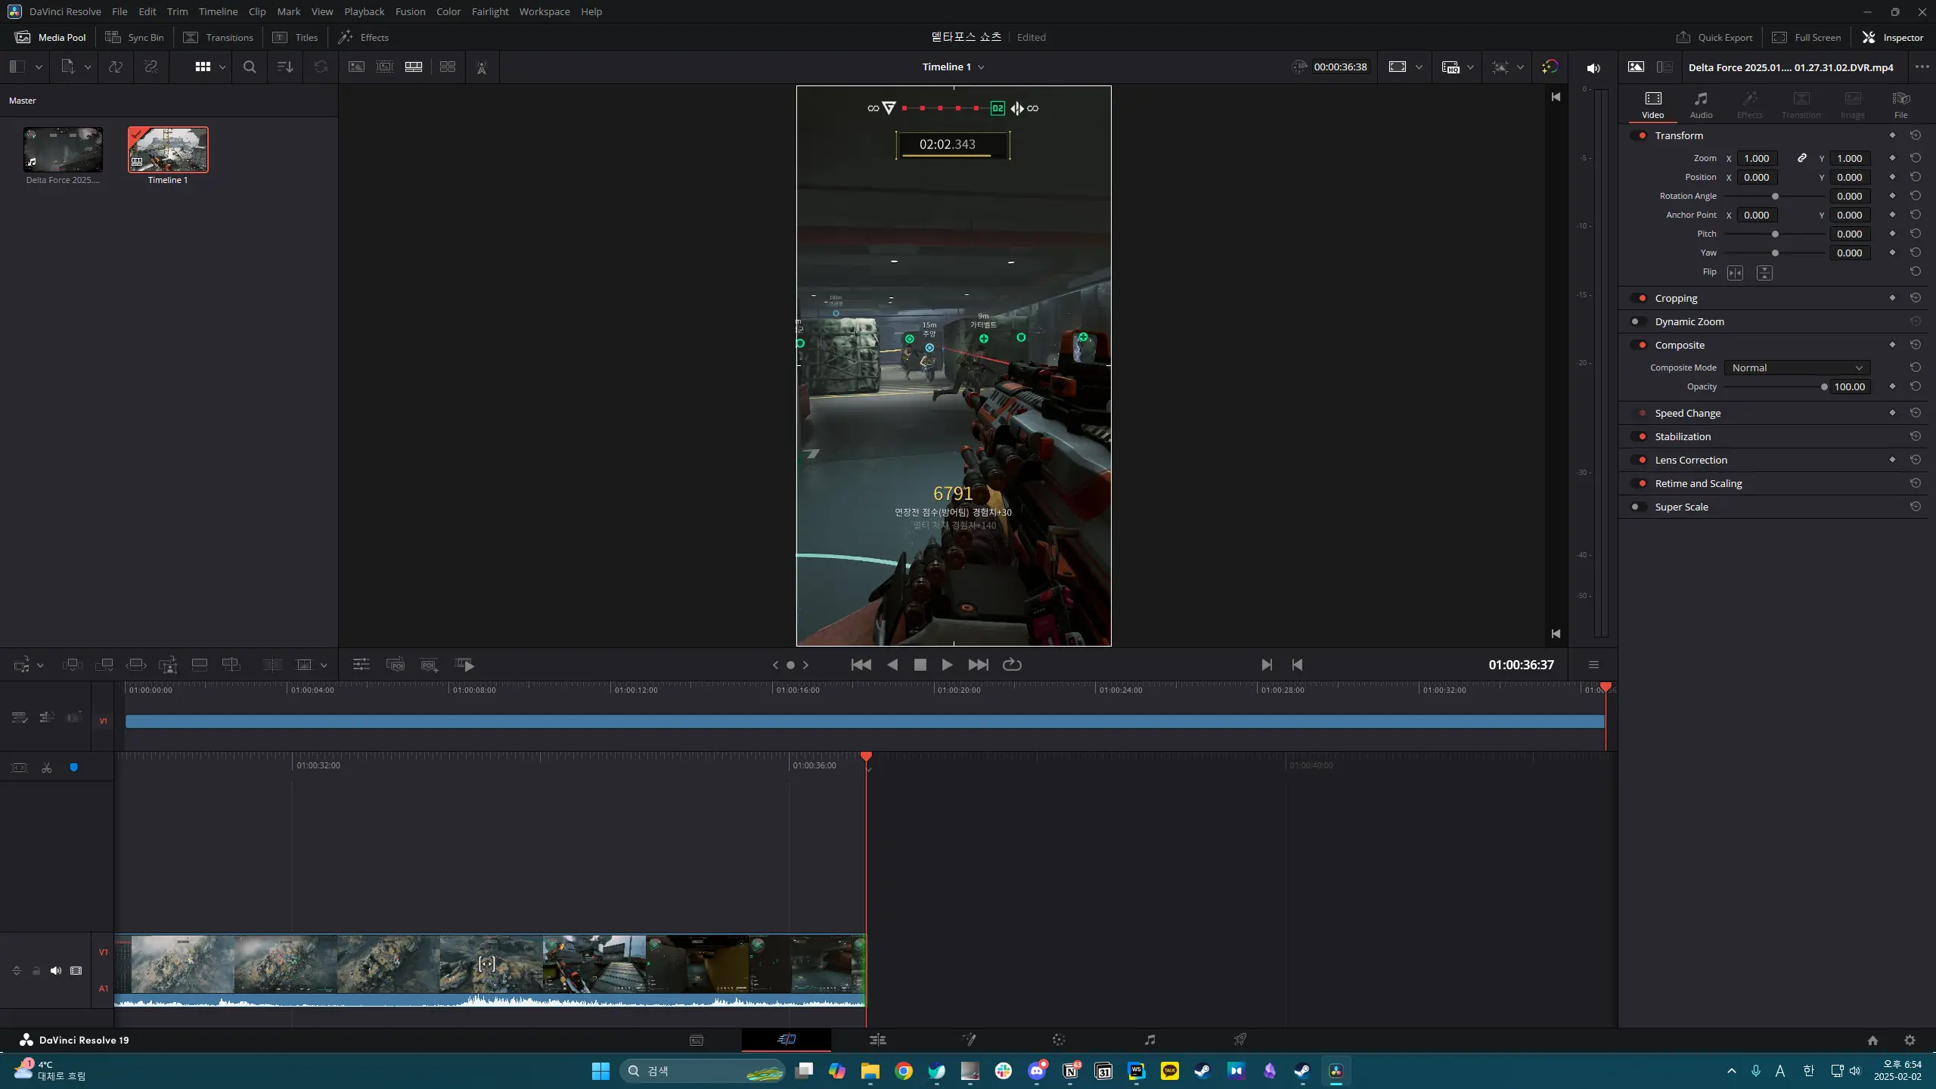1936x1089 pixels.
Task: Toggle the Dynamic Zoom enable switch
Action: [1638, 321]
